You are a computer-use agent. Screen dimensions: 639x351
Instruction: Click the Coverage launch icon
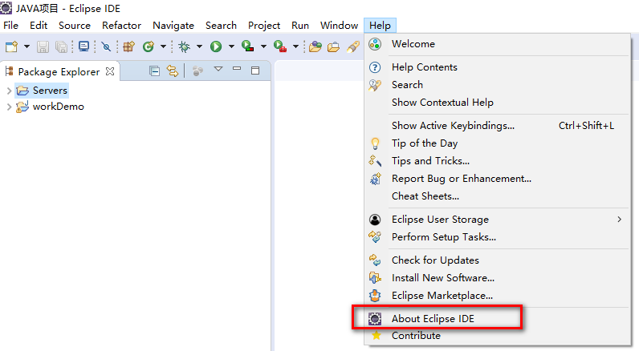[248, 46]
